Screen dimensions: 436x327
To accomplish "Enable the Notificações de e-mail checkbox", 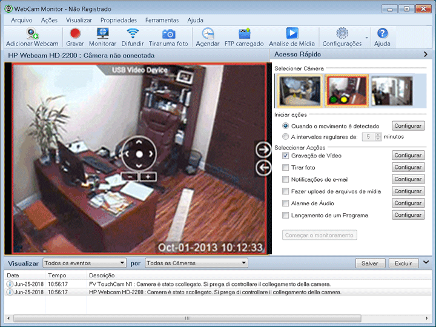I will click(x=286, y=180).
